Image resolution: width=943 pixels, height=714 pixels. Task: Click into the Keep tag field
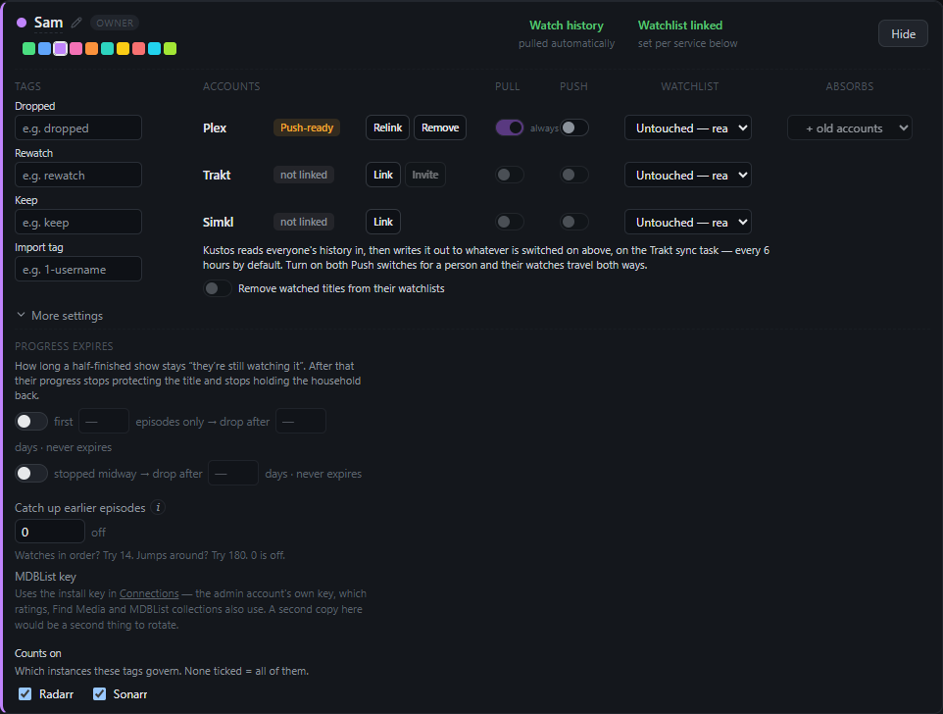[x=78, y=222]
